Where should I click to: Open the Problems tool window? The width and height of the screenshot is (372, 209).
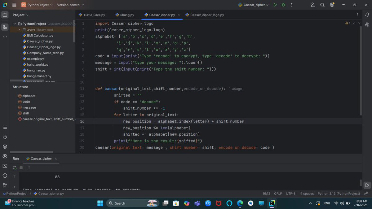point(5,176)
